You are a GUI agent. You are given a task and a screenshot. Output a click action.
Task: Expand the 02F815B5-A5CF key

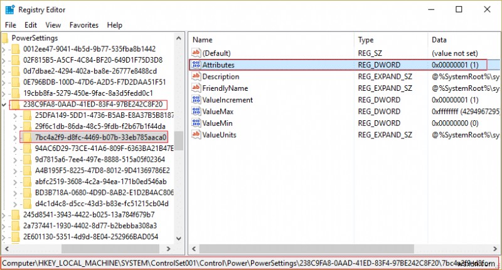pyautogui.click(x=4, y=60)
